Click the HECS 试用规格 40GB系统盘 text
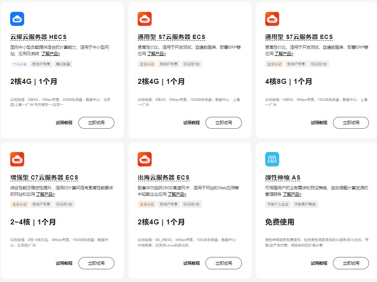377x282 pixels. tap(60, 102)
